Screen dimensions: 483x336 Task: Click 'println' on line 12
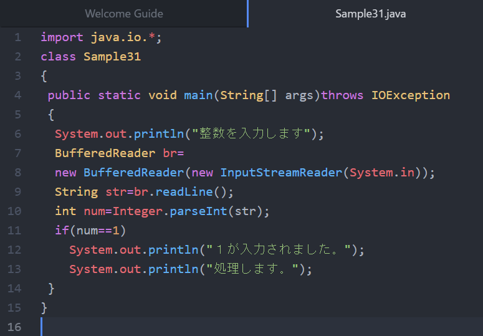173,250
